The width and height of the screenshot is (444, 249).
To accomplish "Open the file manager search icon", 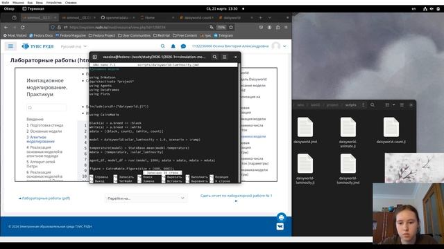I will pyautogui.click(x=373, y=104).
